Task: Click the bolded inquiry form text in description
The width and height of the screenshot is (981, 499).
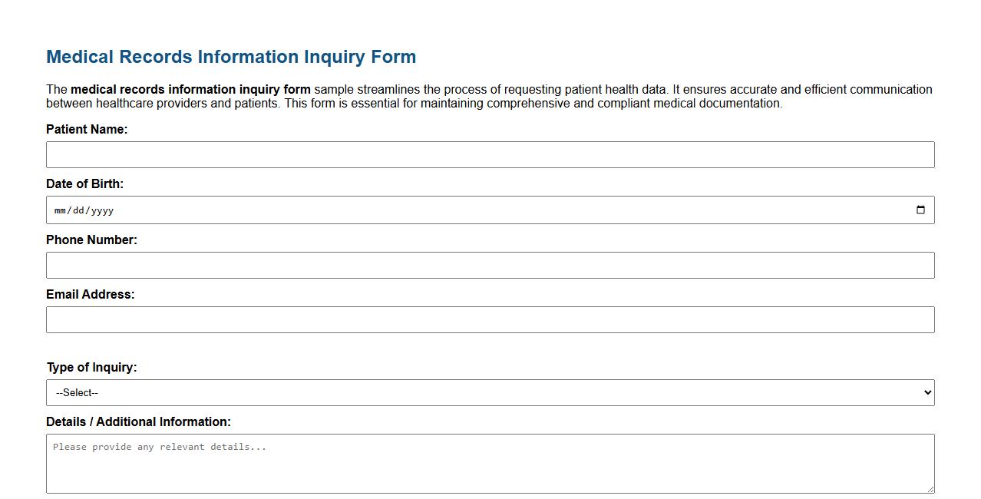Action: [x=188, y=89]
